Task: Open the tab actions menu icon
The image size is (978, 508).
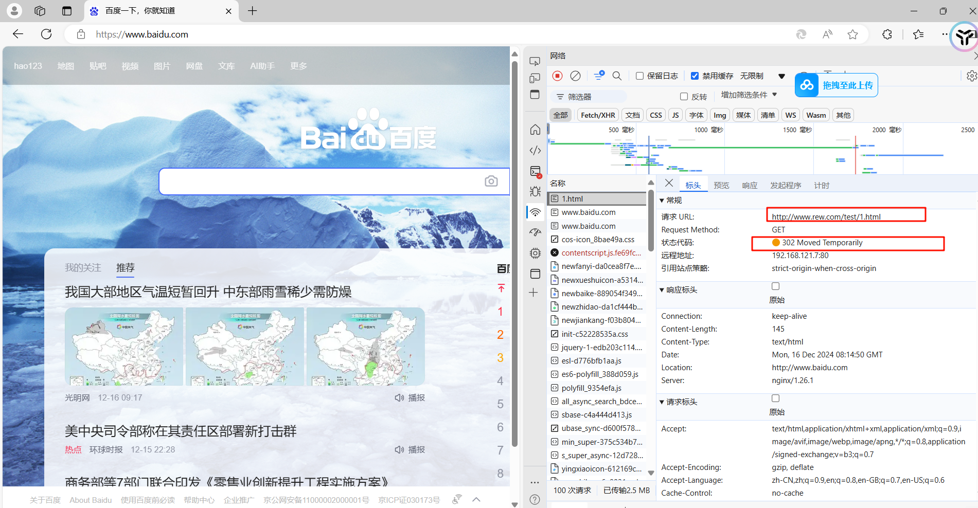Action: pyautogui.click(x=67, y=11)
